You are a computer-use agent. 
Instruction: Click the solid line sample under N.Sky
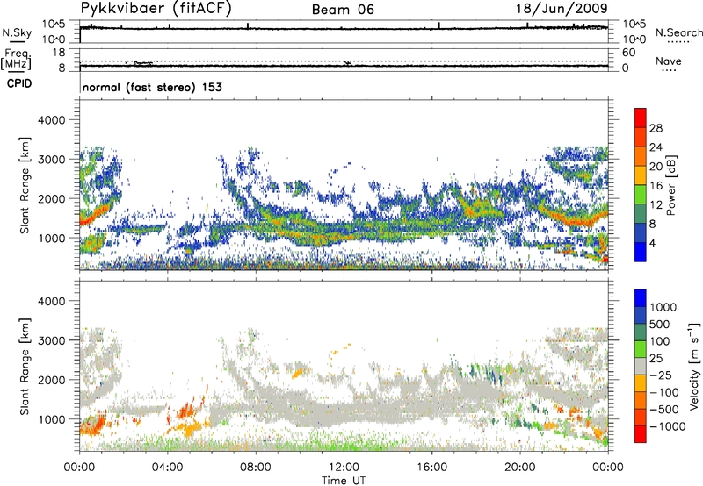16,41
